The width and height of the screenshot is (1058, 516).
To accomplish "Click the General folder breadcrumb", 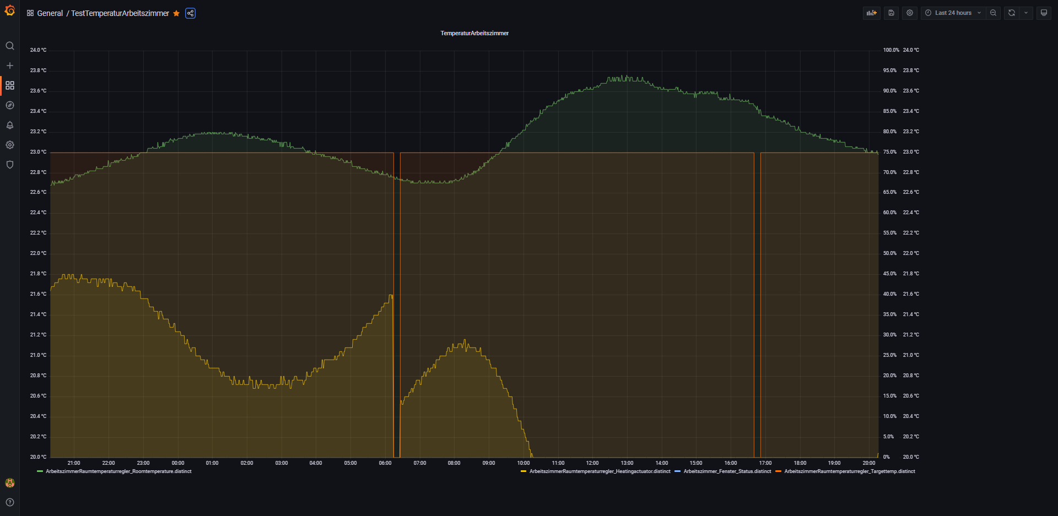I will click(x=50, y=13).
